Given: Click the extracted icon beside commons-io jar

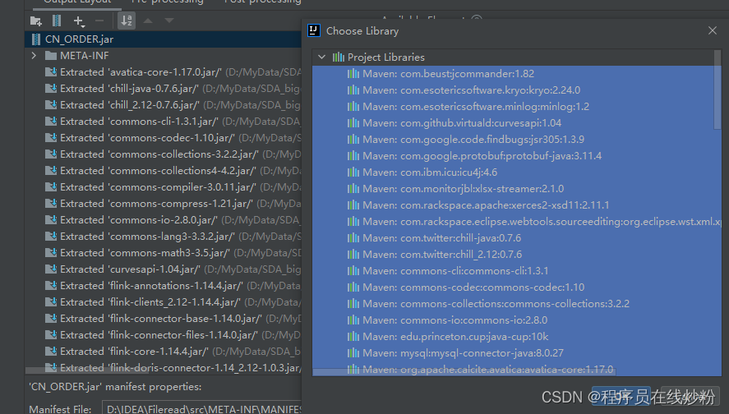Looking at the screenshot, I should coord(51,220).
